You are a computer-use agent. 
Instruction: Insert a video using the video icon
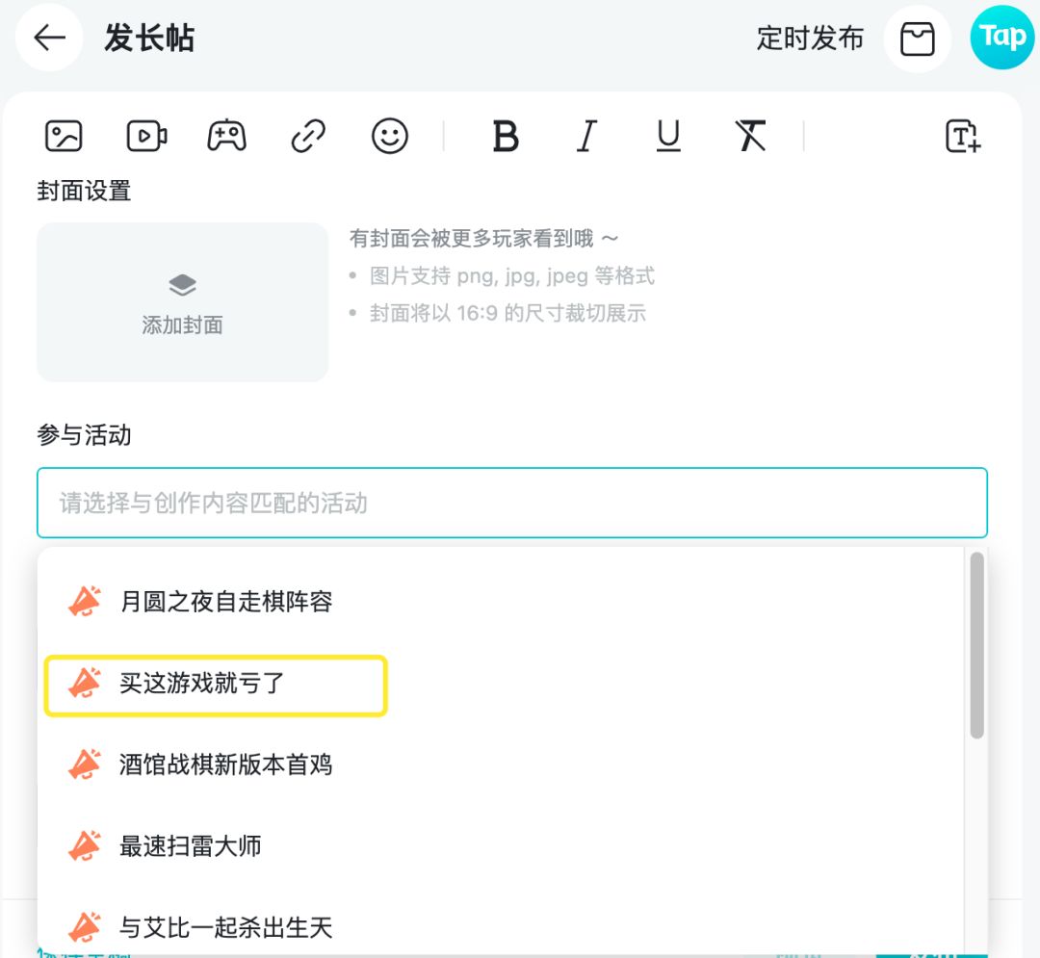tap(146, 136)
